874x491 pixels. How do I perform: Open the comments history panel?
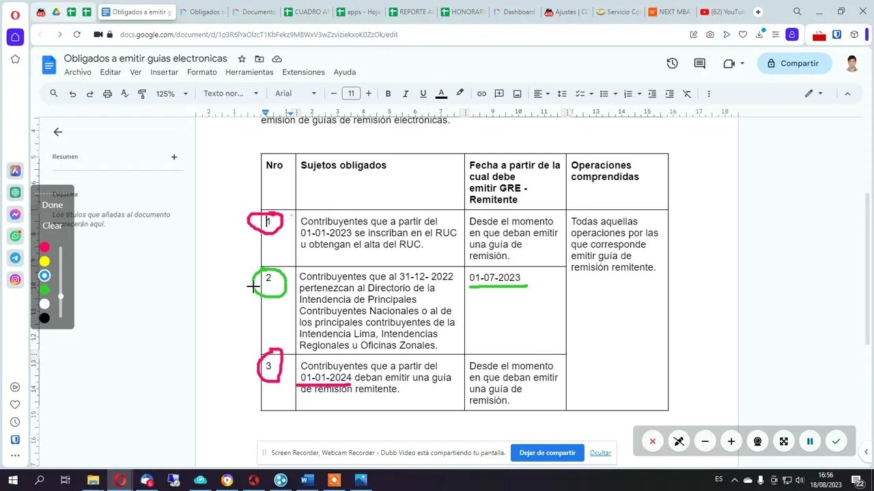point(700,63)
